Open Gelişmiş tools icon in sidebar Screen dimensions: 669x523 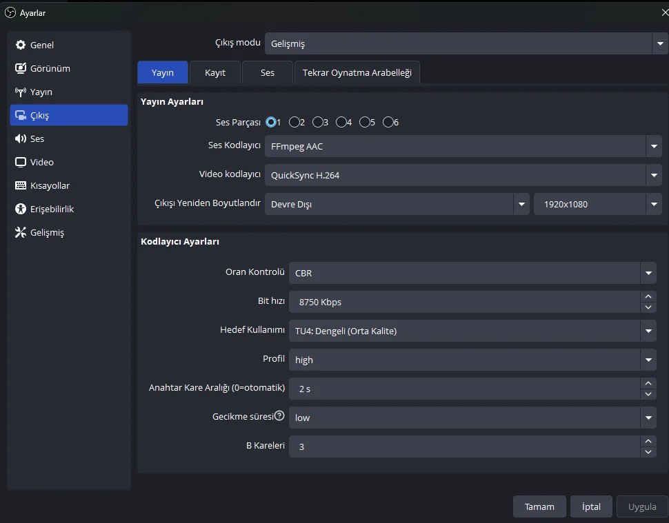[21, 232]
